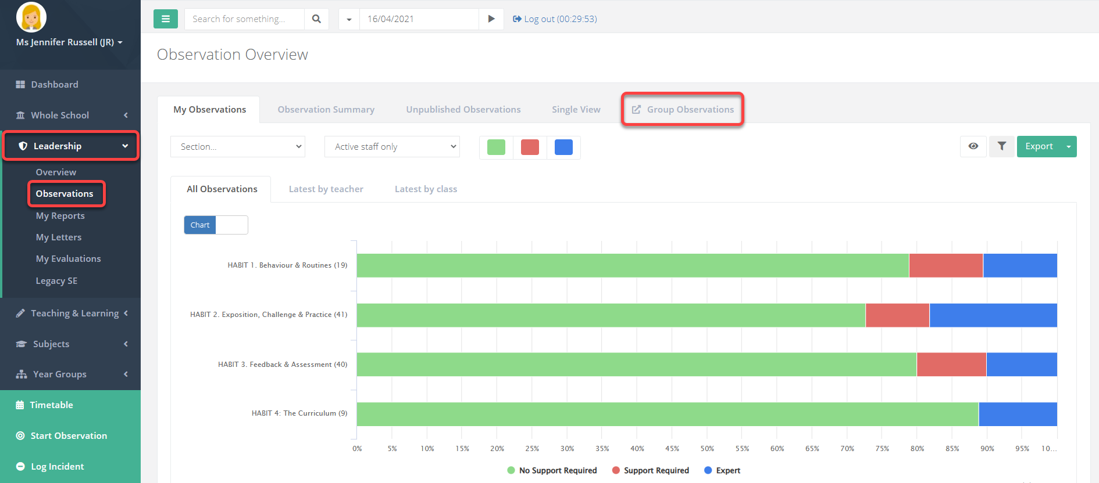This screenshot has width=1099, height=483.
Task: Toggle the Chart switch
Action: coord(216,225)
